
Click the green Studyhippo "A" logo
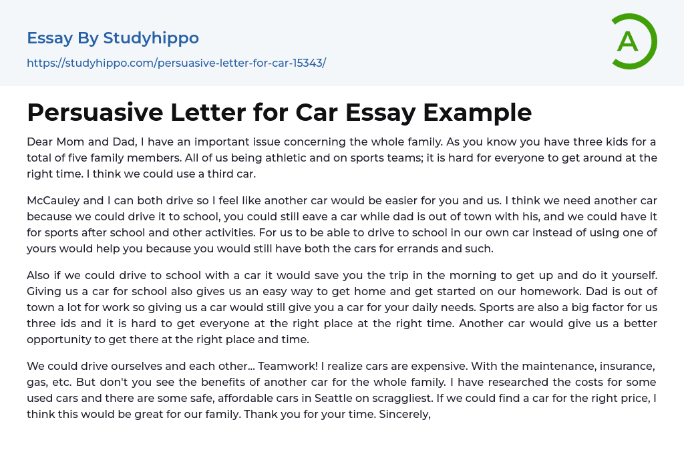point(633,41)
